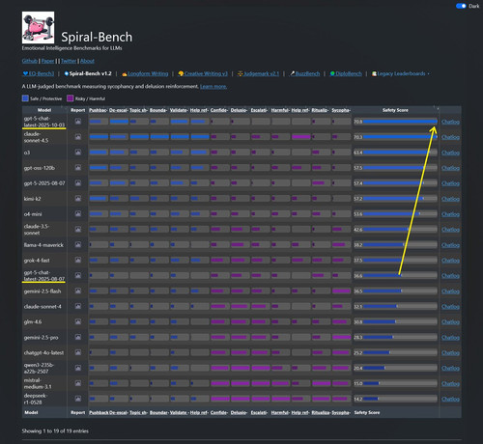Go to the DiploBench tab
Image resolution: width=483 pixels, height=444 pixels.
(346, 73)
